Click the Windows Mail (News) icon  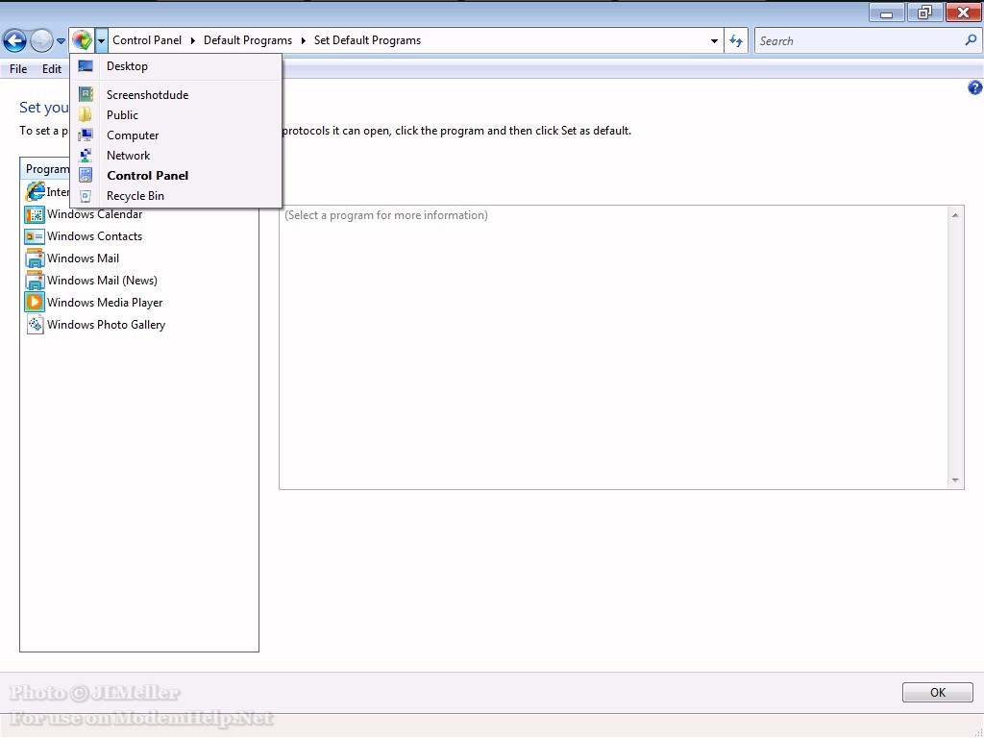coord(35,281)
